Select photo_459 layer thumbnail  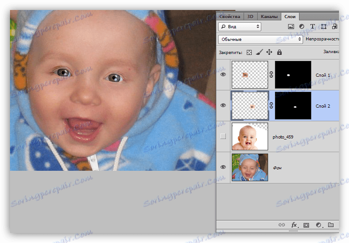pos(250,137)
